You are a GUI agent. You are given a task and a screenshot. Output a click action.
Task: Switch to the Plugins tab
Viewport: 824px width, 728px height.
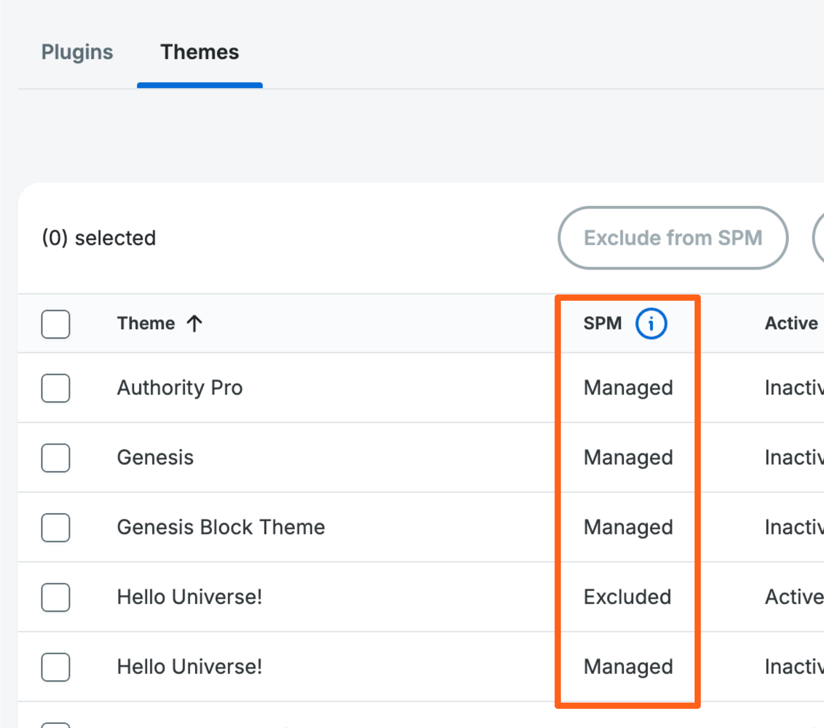[x=77, y=52]
